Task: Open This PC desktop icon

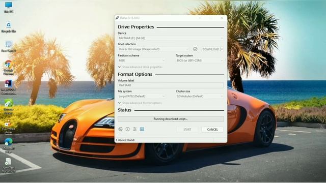Action: [x=9, y=7]
